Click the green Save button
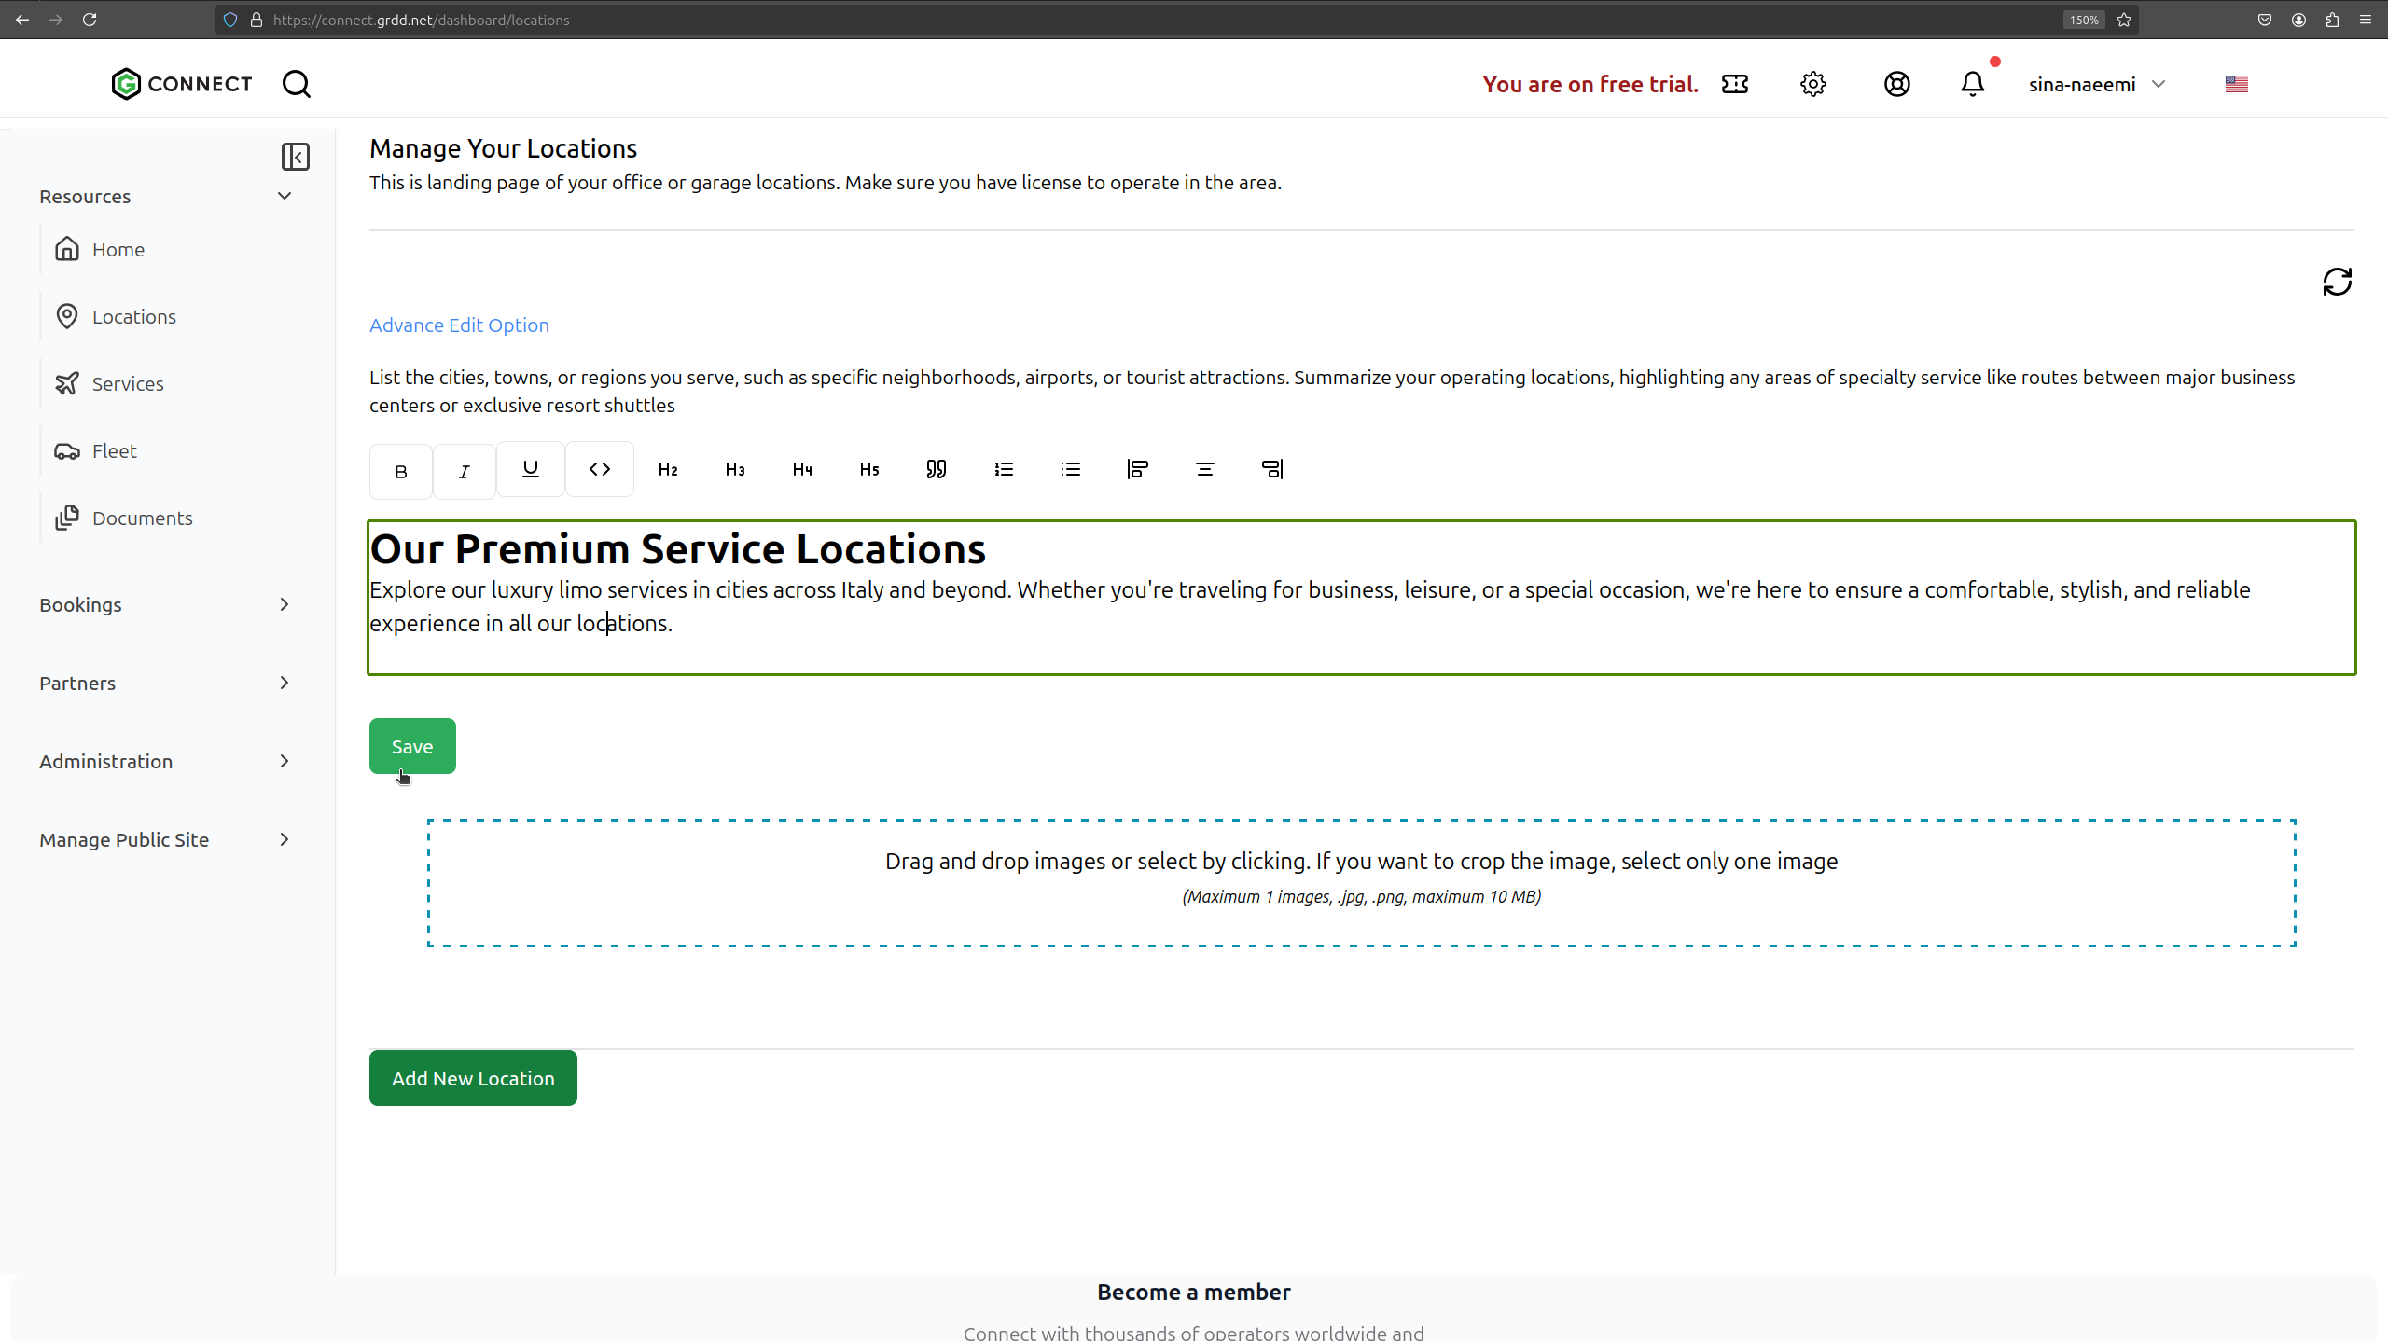 click(412, 746)
